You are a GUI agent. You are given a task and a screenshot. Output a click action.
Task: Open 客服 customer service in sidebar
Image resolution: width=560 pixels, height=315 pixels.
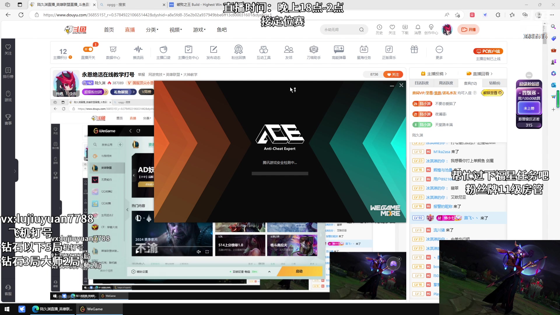(x=8, y=290)
